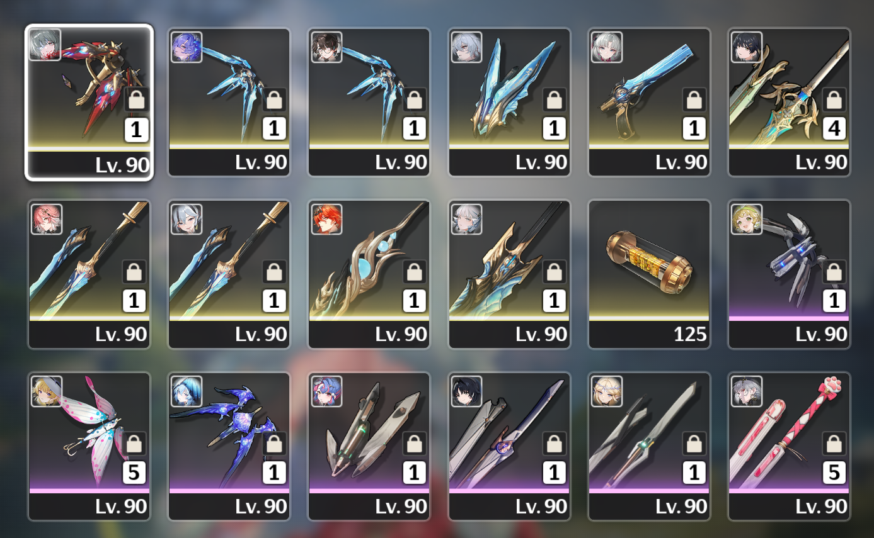The image size is (874, 538).
Task: Select the red gauntlets weapon card
Action: [89, 102]
